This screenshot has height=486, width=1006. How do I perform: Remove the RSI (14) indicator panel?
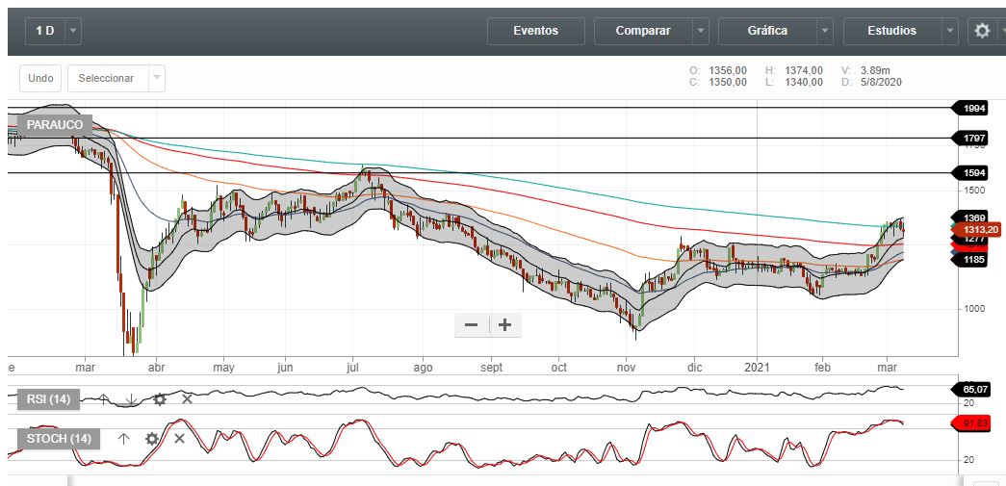coord(187,398)
